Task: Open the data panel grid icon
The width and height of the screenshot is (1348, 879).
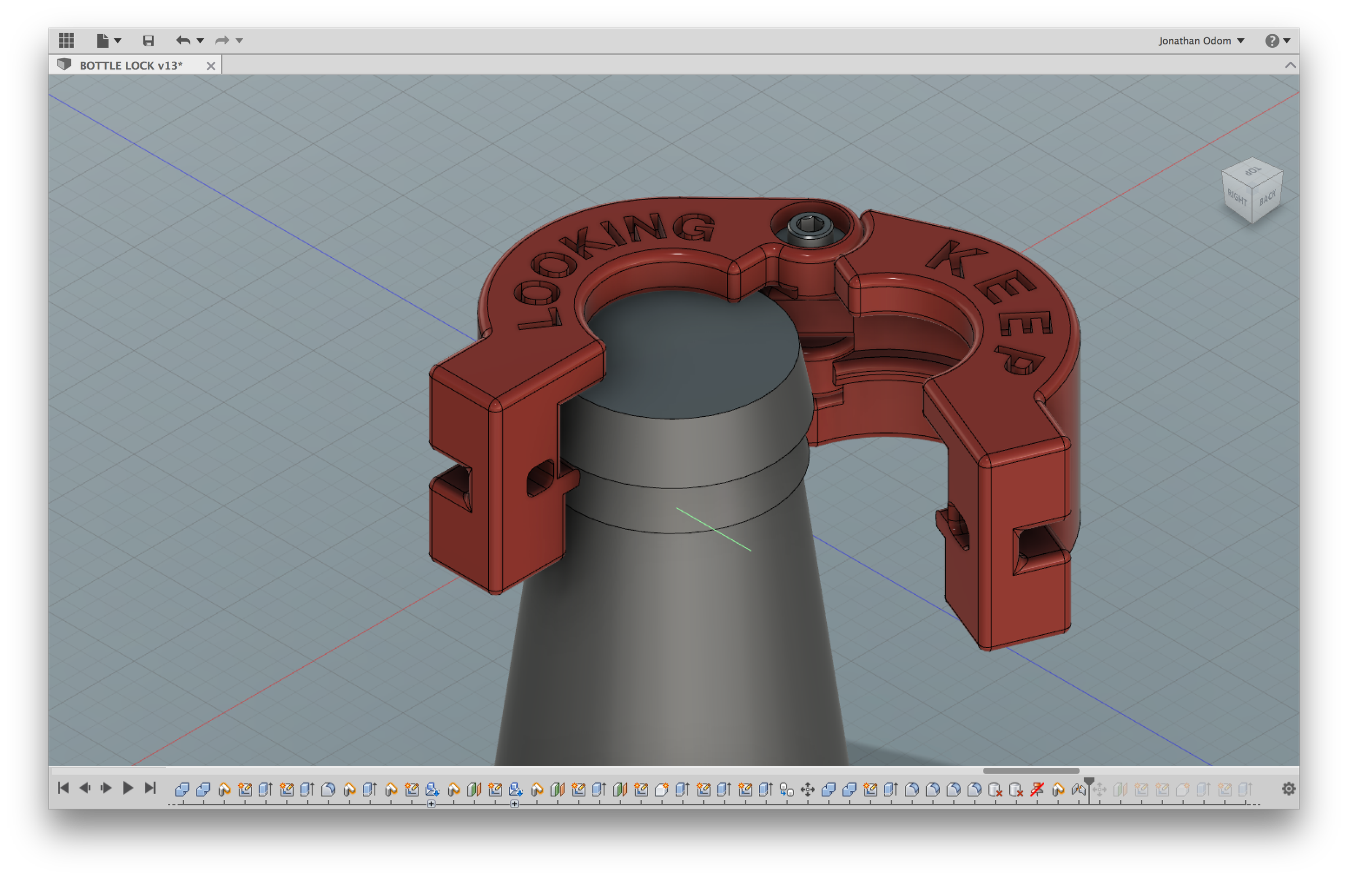Action: tap(66, 40)
